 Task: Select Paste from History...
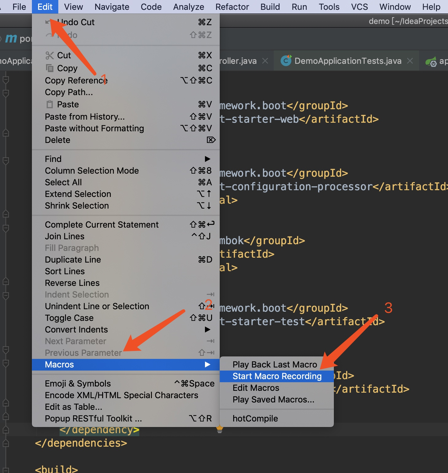coord(126,117)
